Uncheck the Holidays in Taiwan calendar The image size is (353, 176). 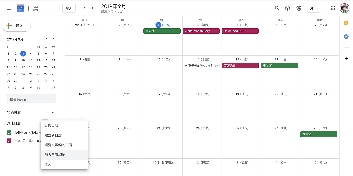click(x=9, y=133)
